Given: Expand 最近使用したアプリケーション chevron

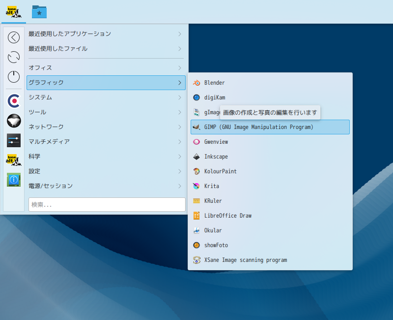Looking at the screenshot, I should click(180, 34).
